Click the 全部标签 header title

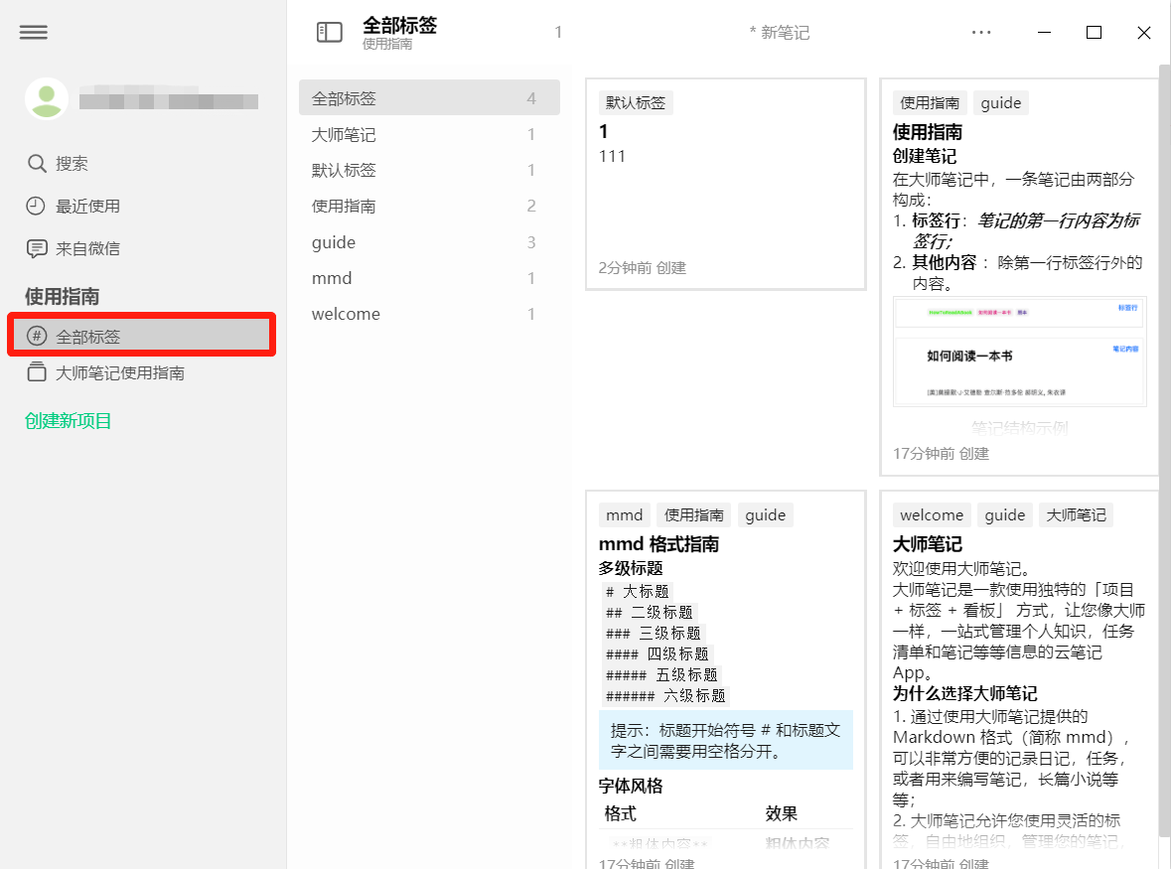399,26
